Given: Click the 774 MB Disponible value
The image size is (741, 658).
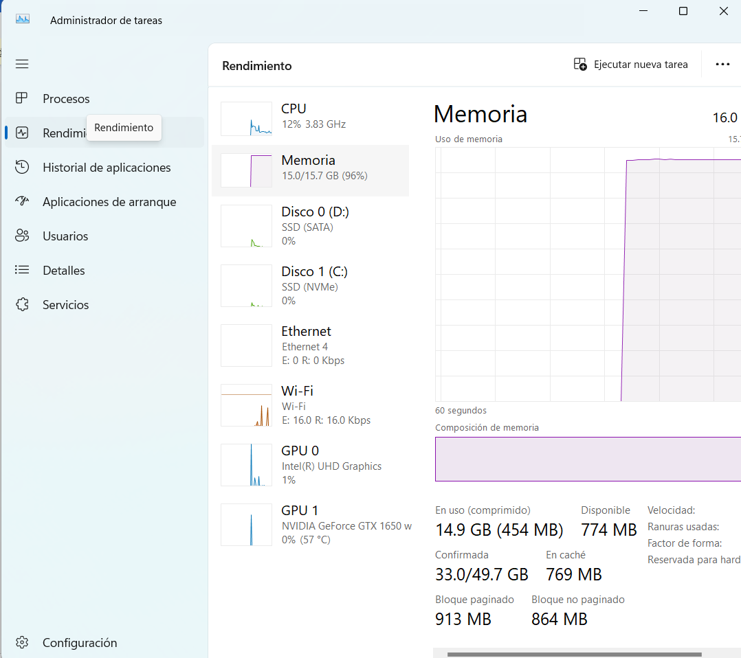Looking at the screenshot, I should coord(609,530).
